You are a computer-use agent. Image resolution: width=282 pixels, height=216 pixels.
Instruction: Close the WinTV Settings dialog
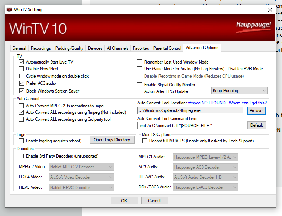(x=270, y=10)
